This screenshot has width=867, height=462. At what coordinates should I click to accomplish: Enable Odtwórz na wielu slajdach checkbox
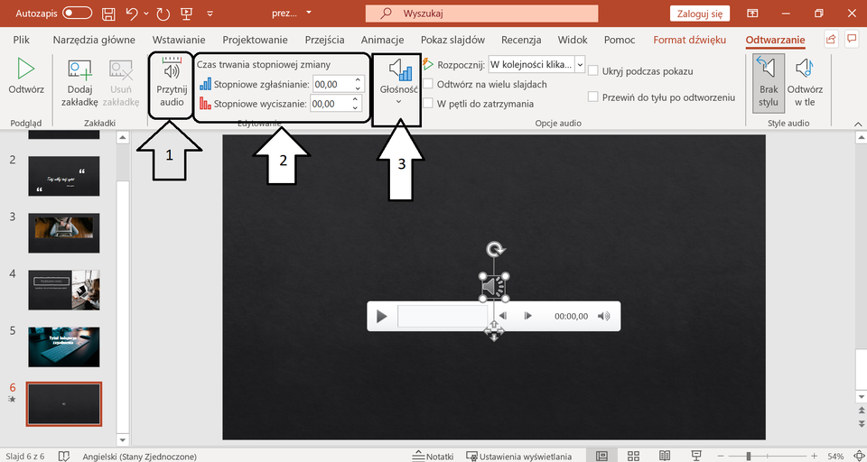(428, 84)
